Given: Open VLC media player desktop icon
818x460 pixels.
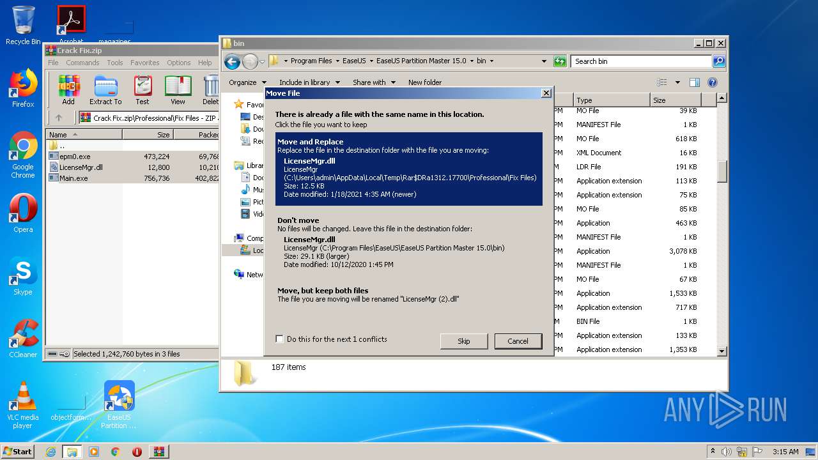Looking at the screenshot, I should (23, 405).
